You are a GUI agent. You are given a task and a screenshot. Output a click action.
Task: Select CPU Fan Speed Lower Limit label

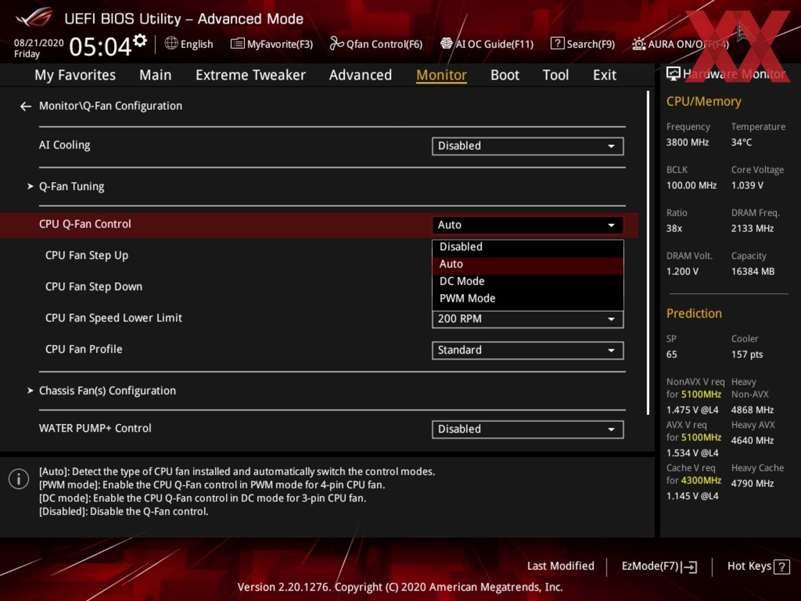click(114, 318)
